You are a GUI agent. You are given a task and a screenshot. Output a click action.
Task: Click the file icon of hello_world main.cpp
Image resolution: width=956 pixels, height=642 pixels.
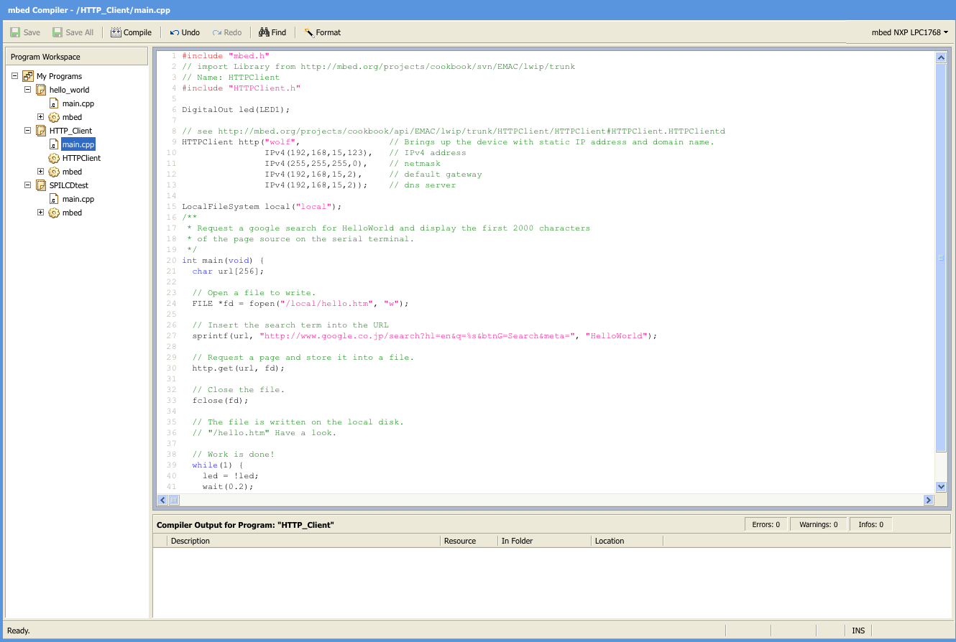(x=54, y=103)
